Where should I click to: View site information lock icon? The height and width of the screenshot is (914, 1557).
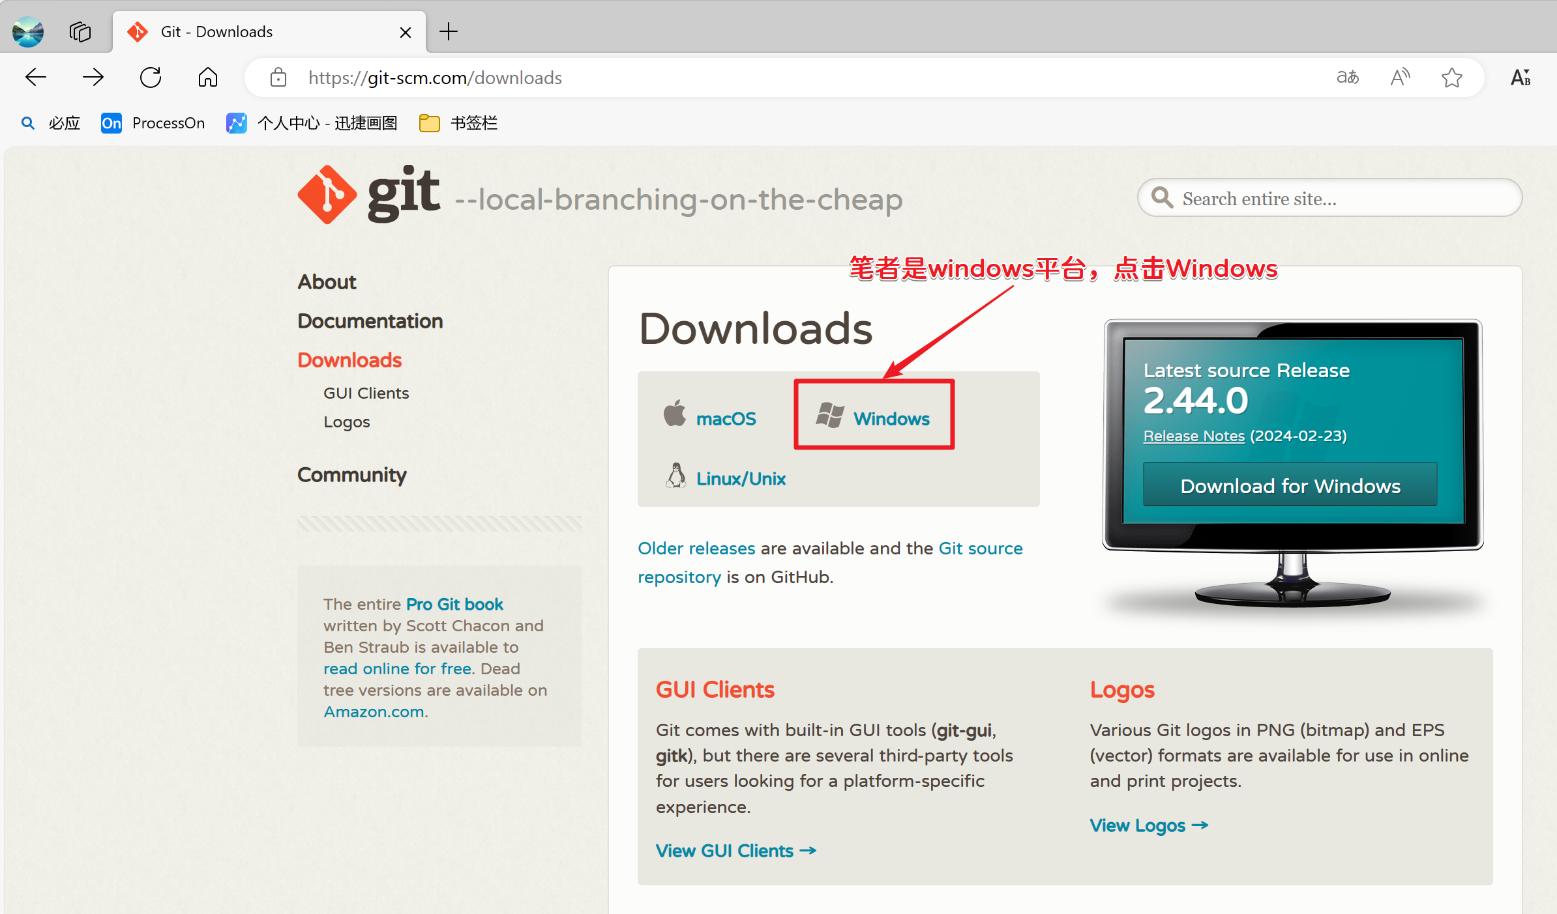pyautogui.click(x=278, y=78)
